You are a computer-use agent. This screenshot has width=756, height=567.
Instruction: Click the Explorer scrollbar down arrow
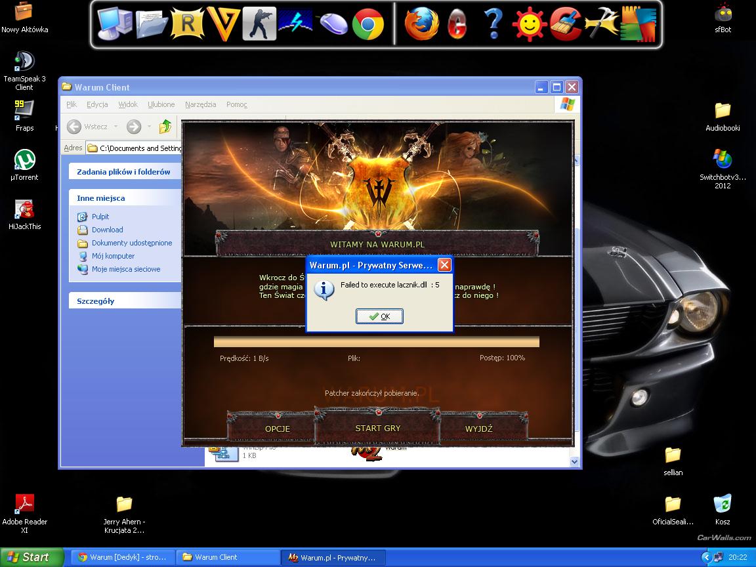(574, 461)
